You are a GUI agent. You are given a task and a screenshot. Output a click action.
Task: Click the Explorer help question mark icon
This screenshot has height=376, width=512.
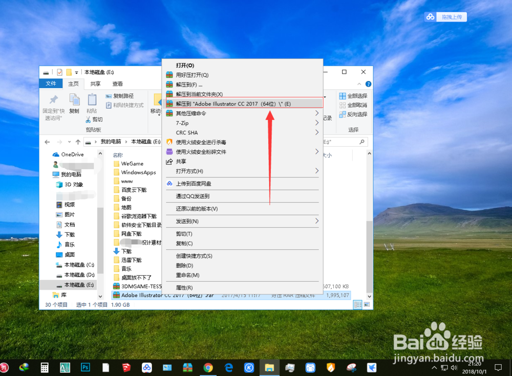pyautogui.click(x=368, y=84)
